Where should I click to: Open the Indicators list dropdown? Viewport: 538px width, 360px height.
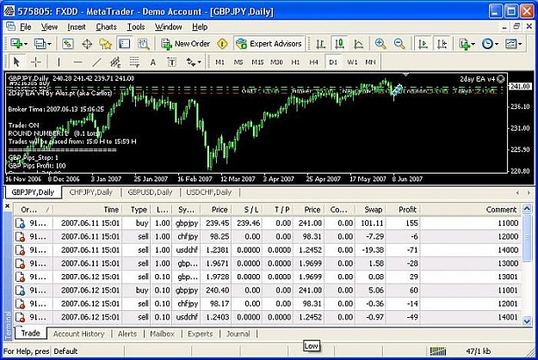[467, 44]
